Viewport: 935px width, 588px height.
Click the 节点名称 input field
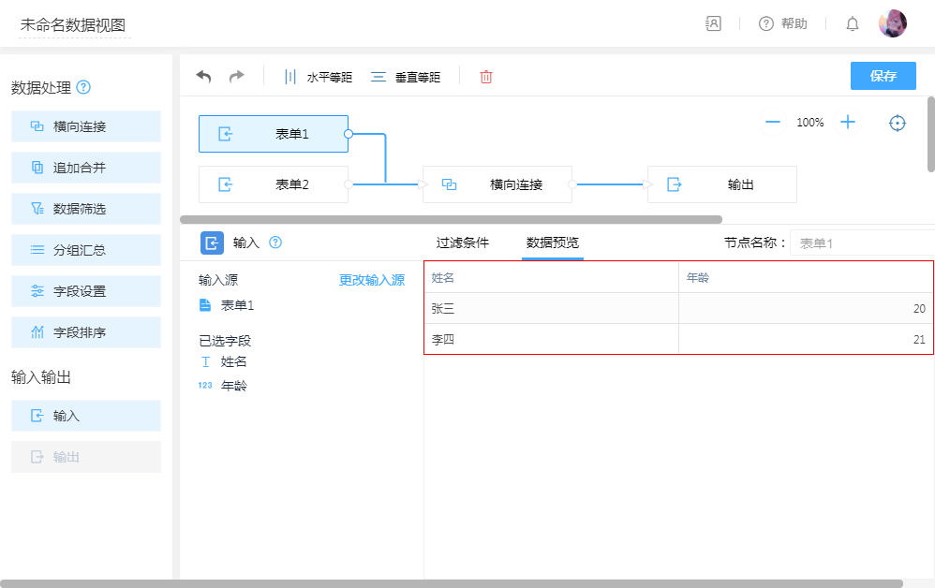(x=860, y=243)
